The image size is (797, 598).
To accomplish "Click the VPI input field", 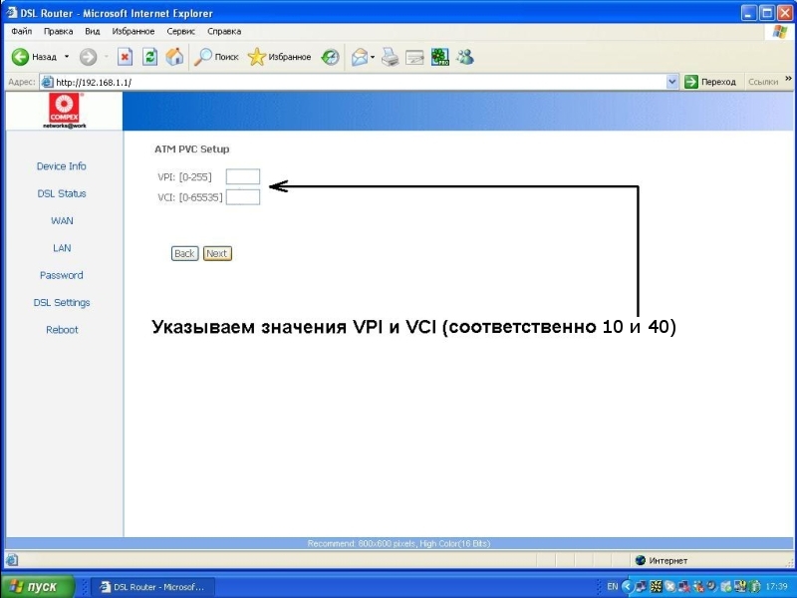I will tap(242, 177).
